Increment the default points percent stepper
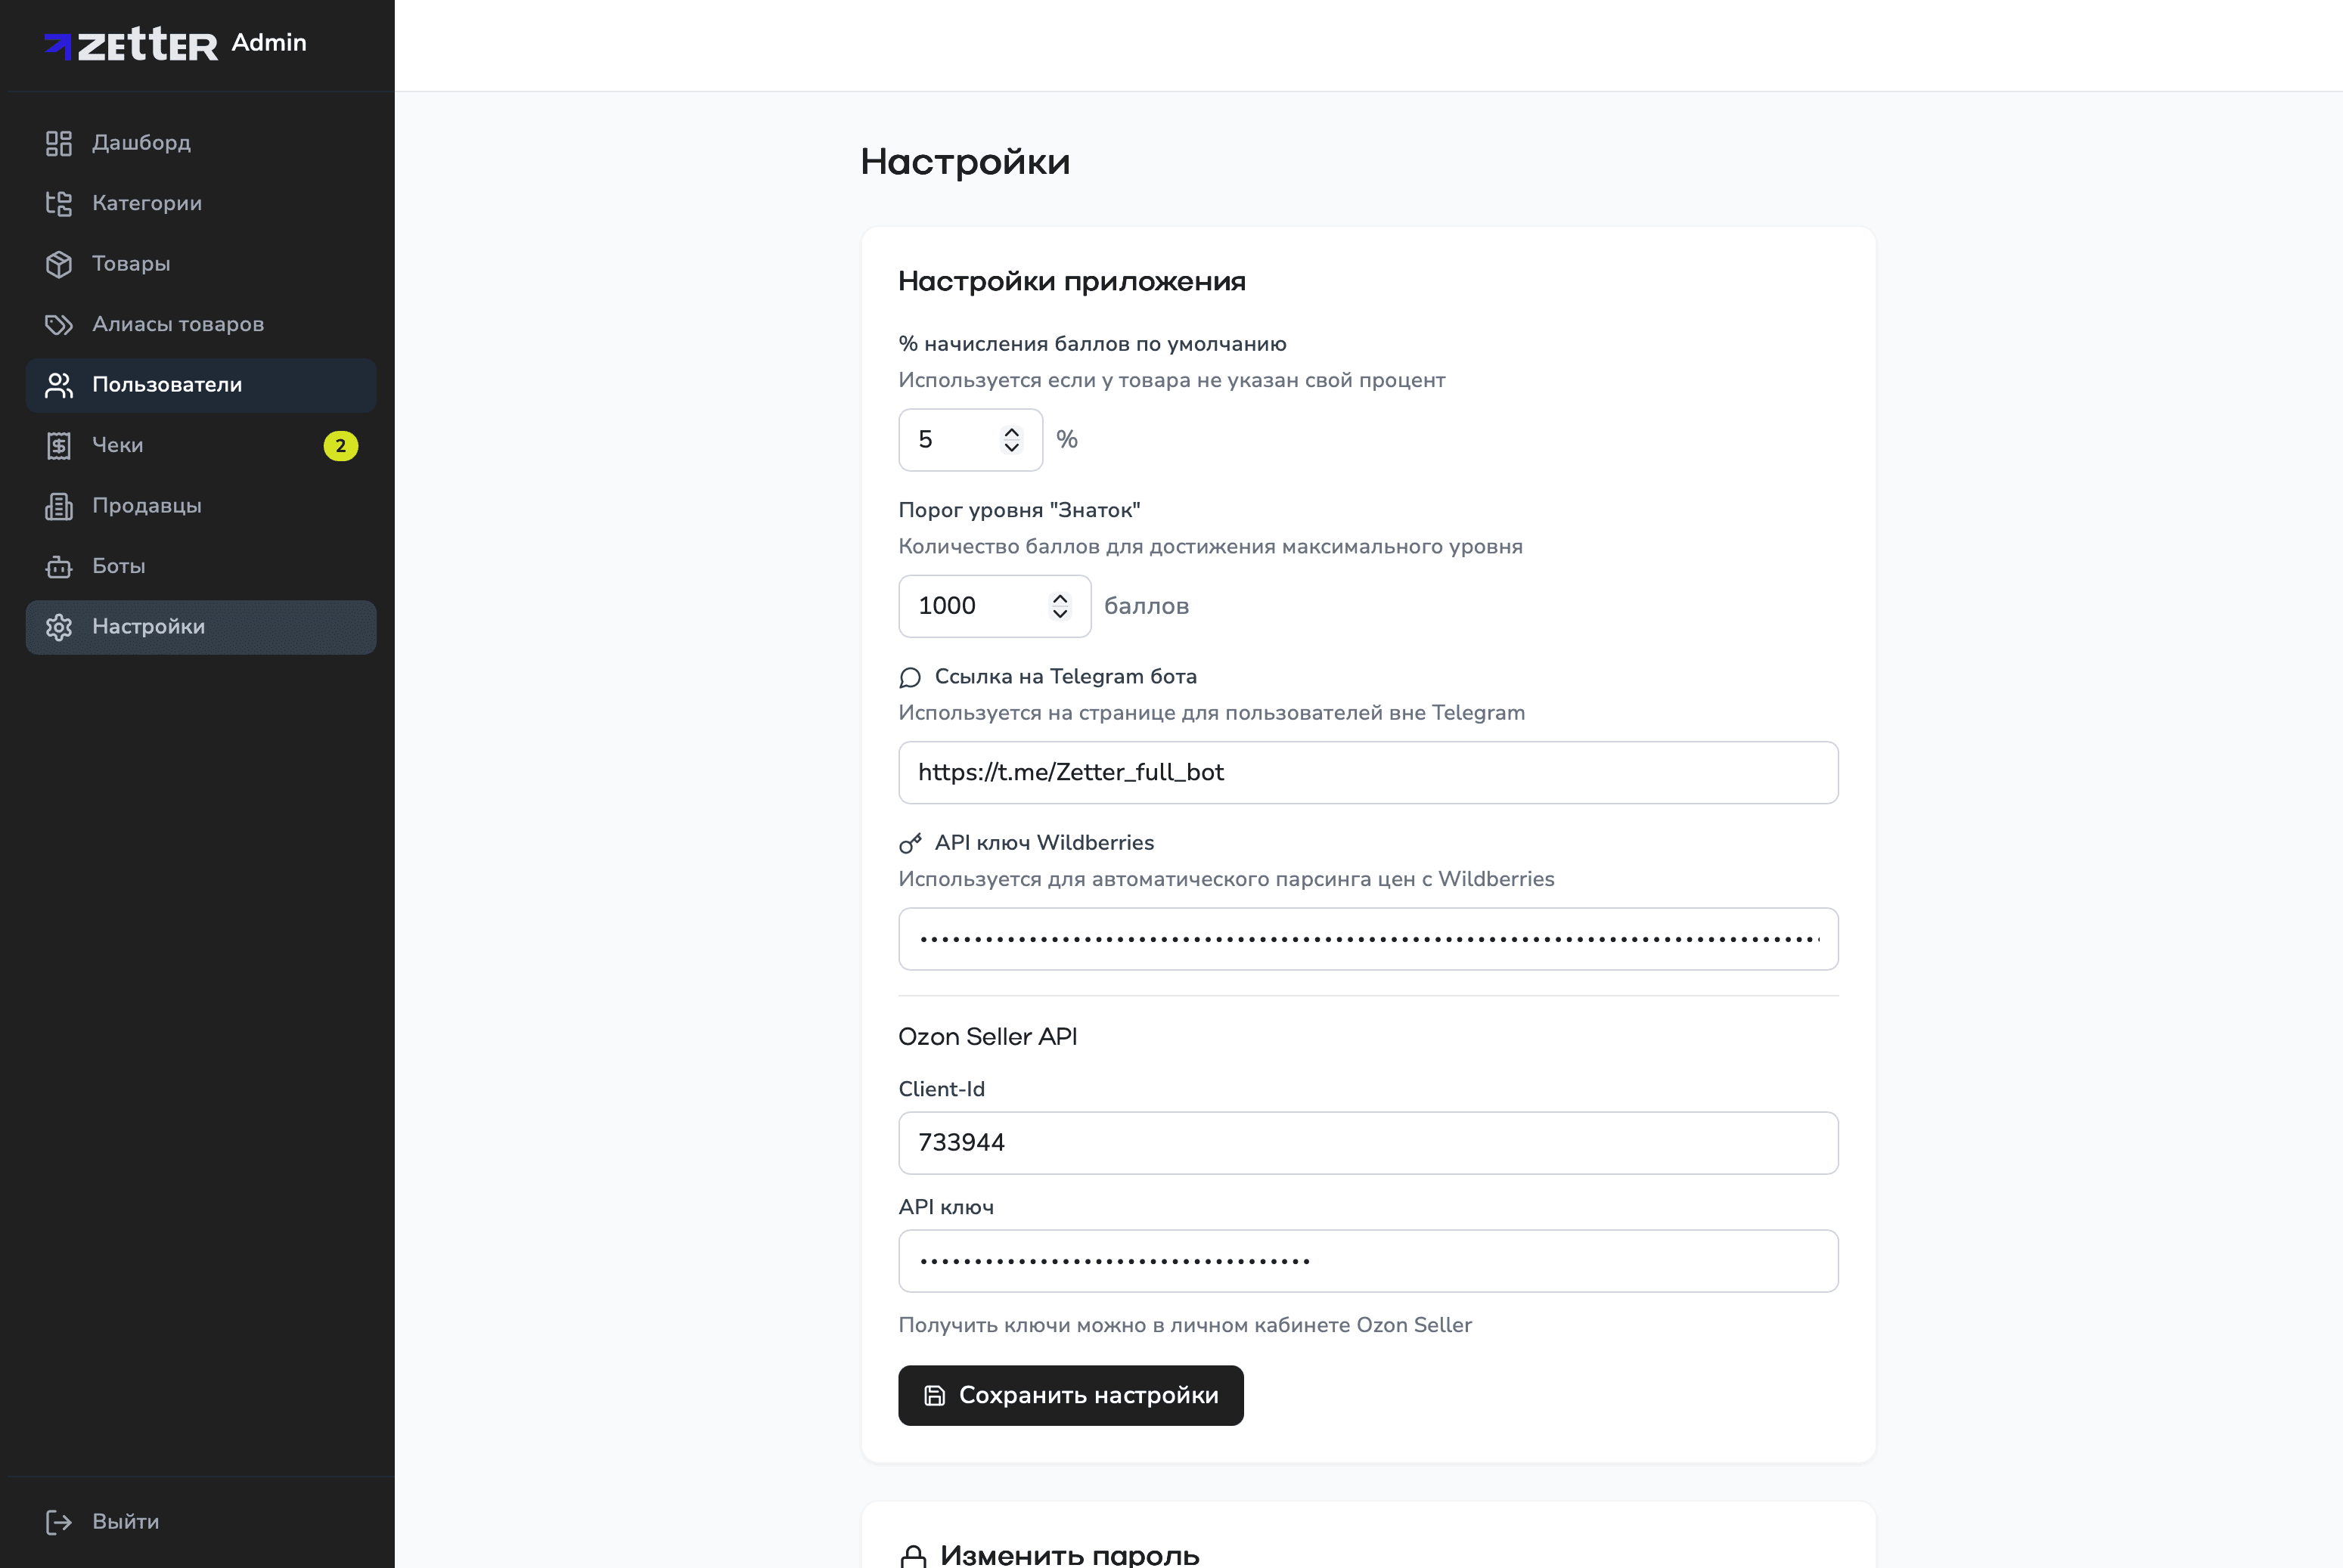Image resolution: width=2343 pixels, height=1568 pixels. coord(1011,431)
